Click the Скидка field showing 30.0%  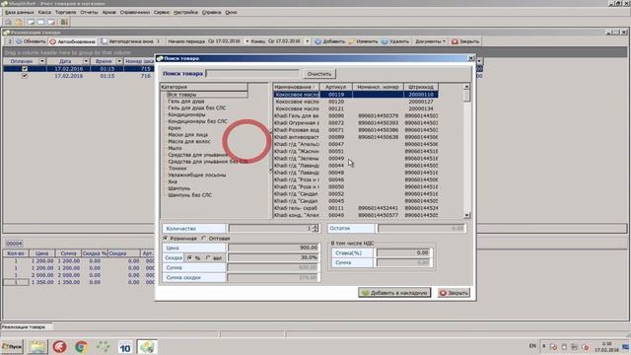tap(274, 257)
